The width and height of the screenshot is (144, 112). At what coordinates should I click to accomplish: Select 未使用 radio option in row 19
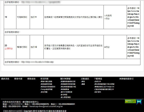(105, 16)
